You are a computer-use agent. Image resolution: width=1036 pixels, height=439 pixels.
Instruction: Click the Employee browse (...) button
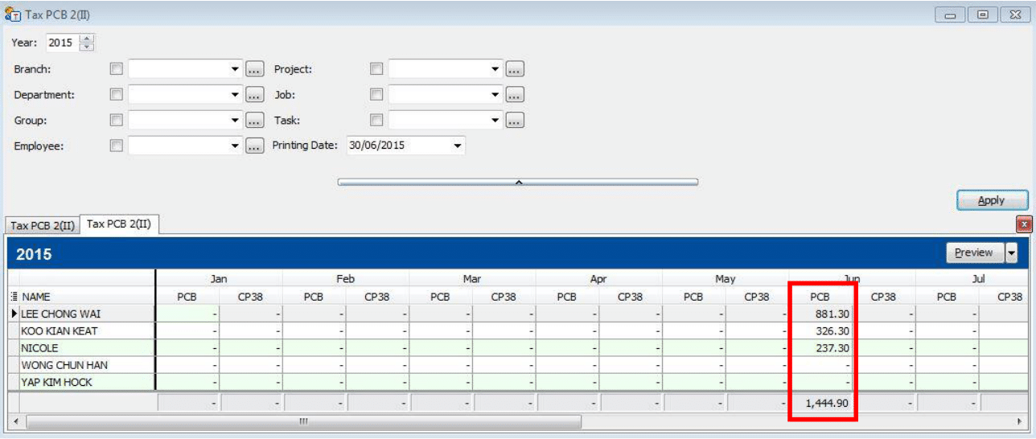[255, 146]
